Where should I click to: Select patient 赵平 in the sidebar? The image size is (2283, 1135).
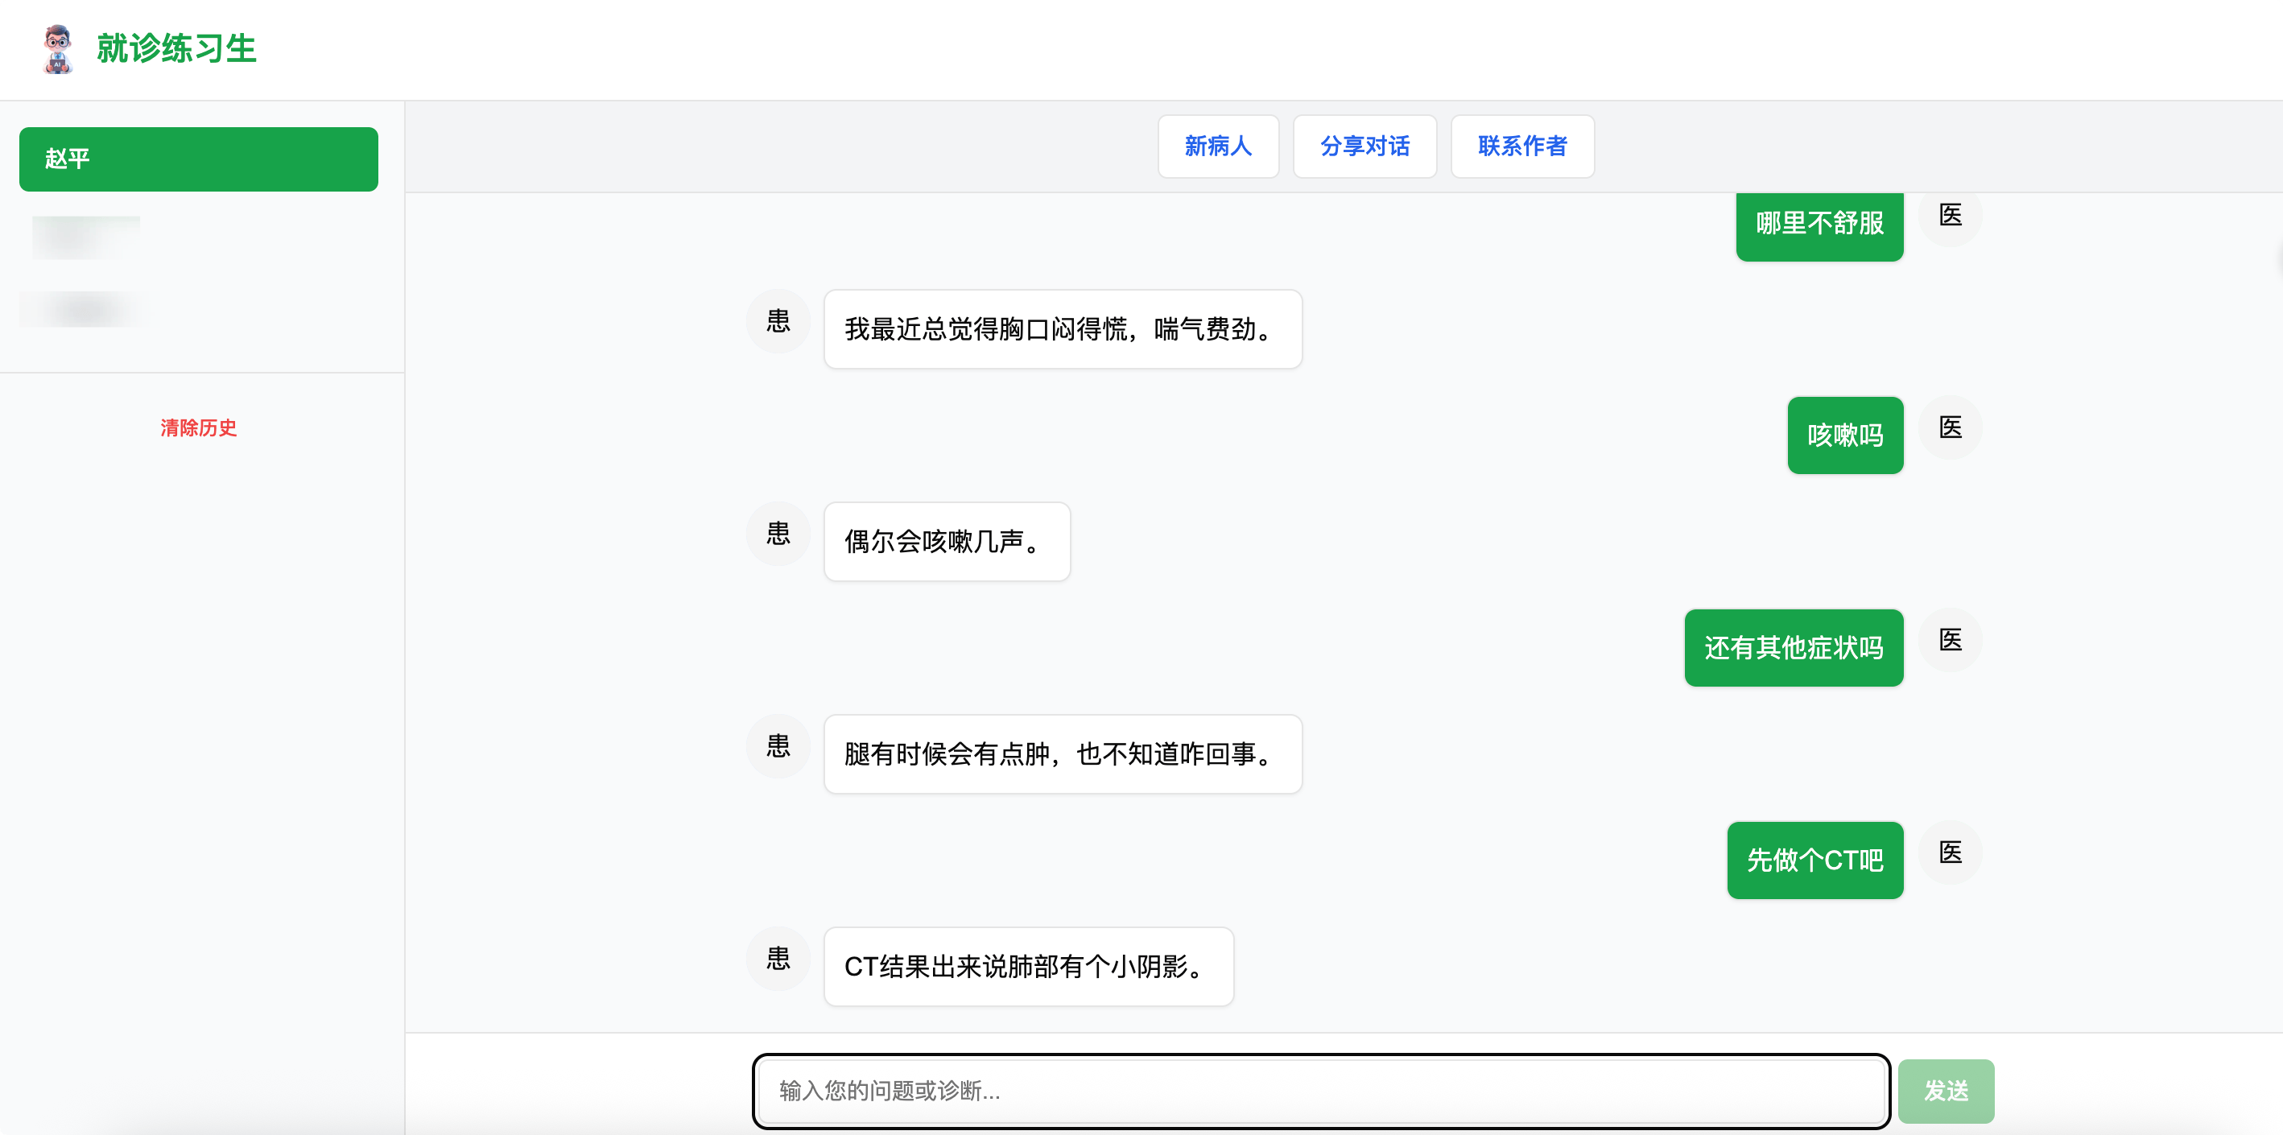tap(199, 159)
